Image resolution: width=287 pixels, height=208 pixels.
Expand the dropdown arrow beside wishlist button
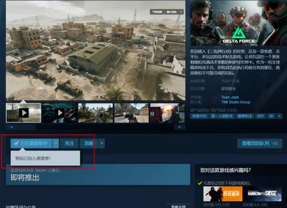[x=56, y=143]
